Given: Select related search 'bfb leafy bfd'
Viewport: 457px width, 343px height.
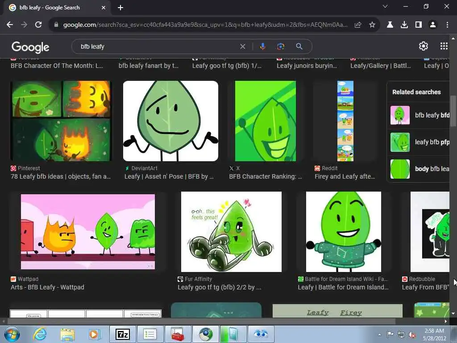Looking at the screenshot, I should (x=420, y=115).
